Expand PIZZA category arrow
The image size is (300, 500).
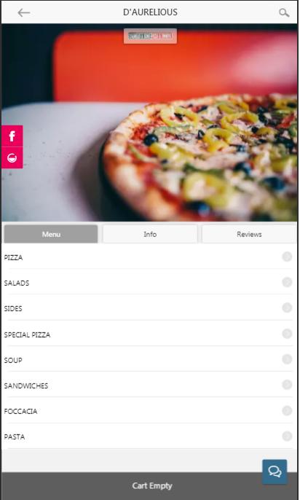tap(287, 257)
